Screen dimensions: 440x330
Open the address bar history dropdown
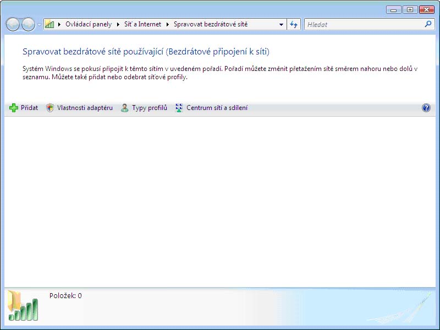point(281,24)
